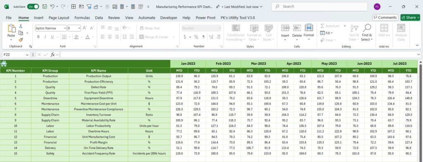Viewport: 423px width, 162px height.
Task: Switch to the Data tab
Action: point(99,17)
